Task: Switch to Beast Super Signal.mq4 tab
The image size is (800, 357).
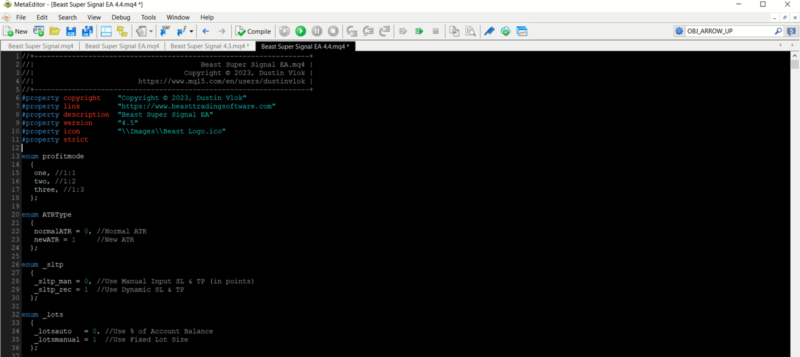Action: click(x=41, y=46)
